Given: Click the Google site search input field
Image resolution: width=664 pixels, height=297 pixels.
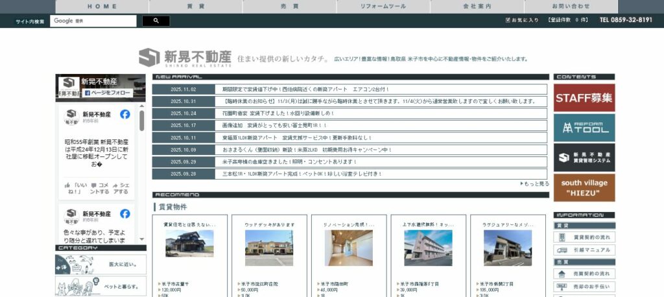Looking at the screenshot, I should tap(93, 21).
